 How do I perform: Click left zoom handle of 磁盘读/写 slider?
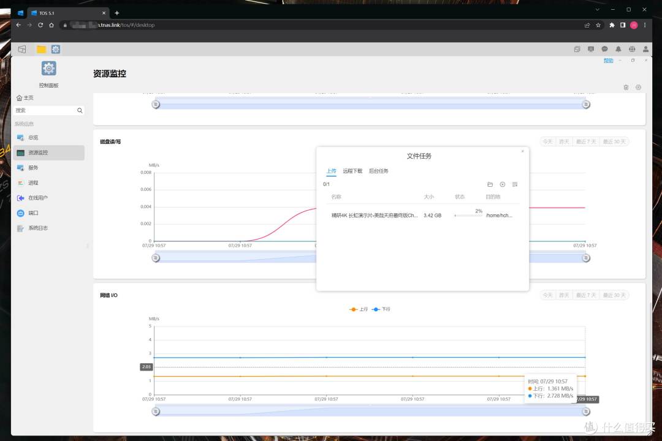pos(156,258)
